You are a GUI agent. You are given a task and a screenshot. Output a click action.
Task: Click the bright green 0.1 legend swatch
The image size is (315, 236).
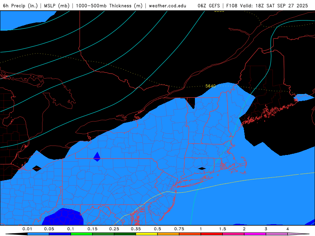click(82, 234)
